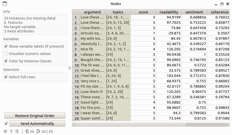Viewport: 232px width, 135px height.
Task: Select the 'My wife lov…' argument cell
Action: 93,38
